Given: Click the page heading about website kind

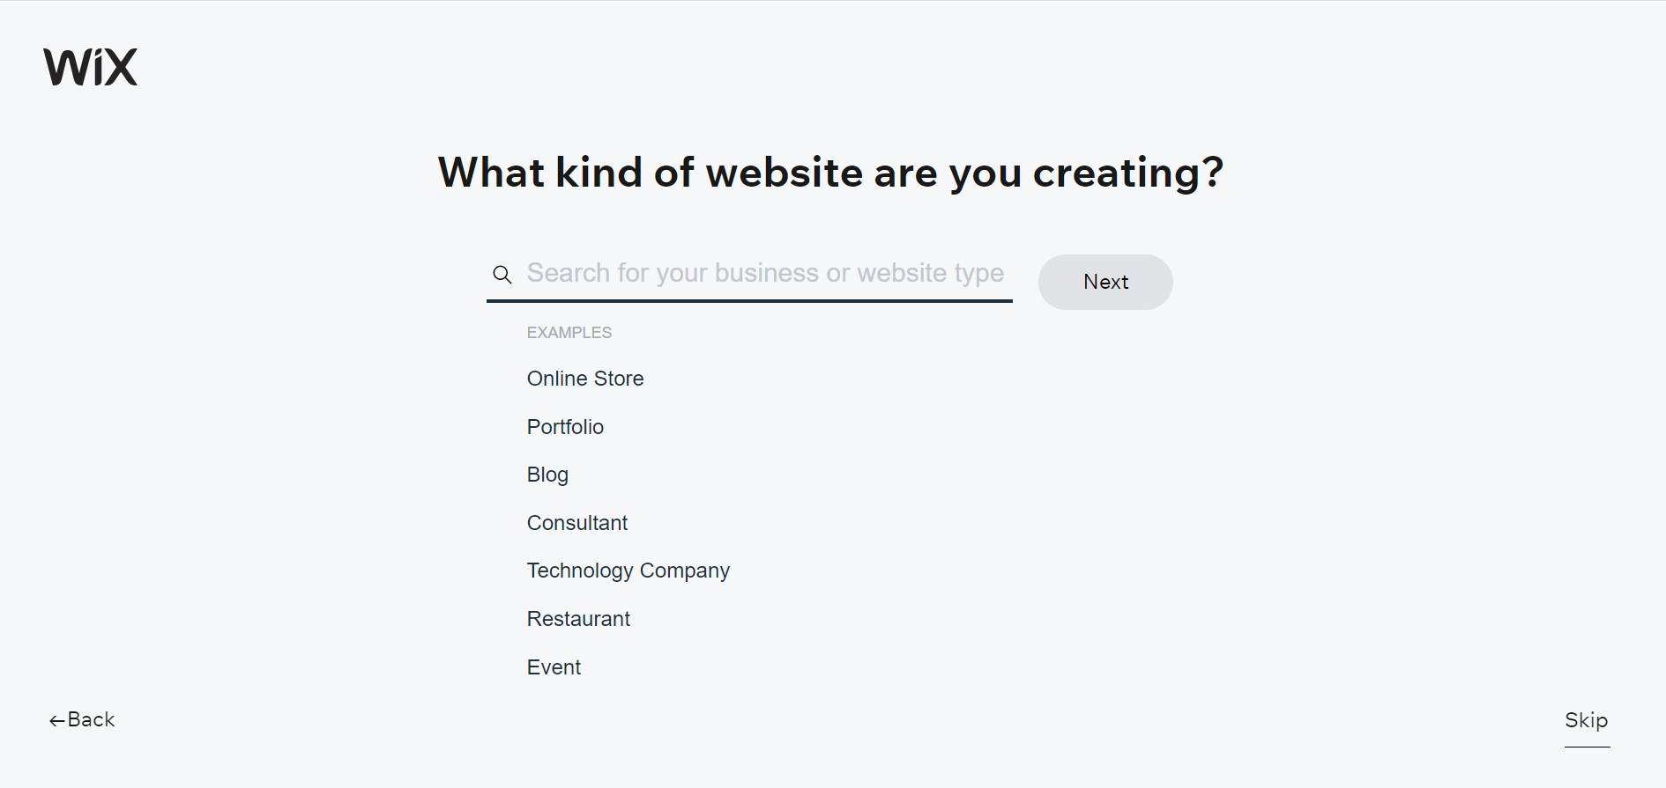Looking at the screenshot, I should point(830,173).
